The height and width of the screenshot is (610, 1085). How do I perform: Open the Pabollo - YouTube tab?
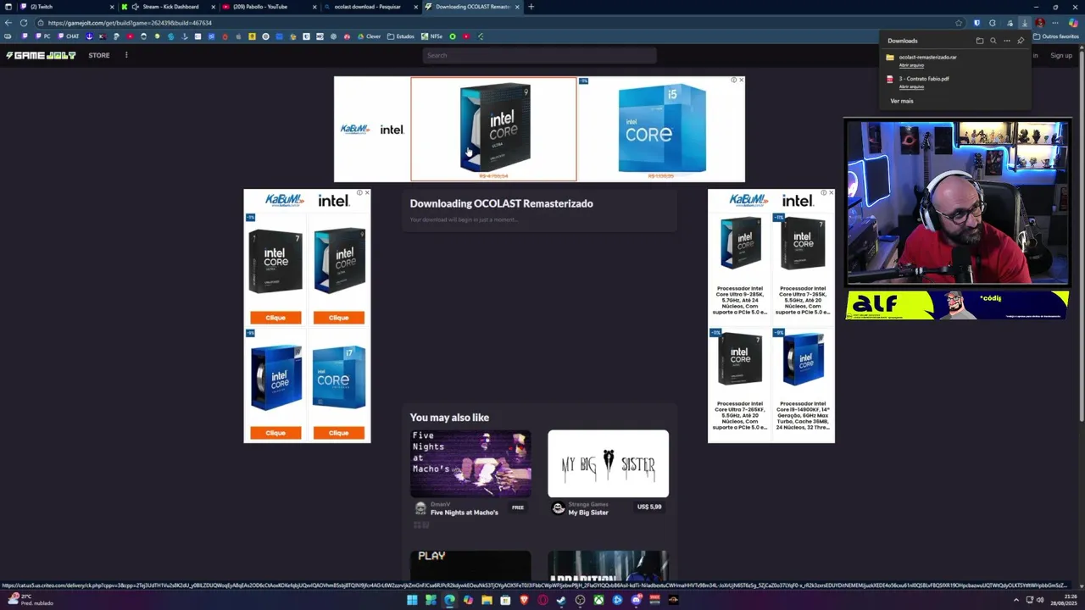[269, 7]
